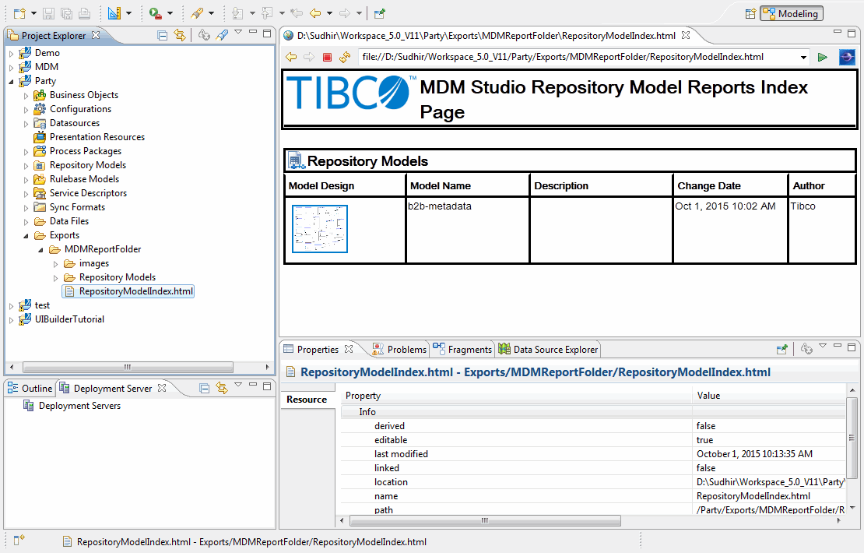864x553 pixels.
Task: Open the Back history dropdown arrow
Action: [x=329, y=13]
